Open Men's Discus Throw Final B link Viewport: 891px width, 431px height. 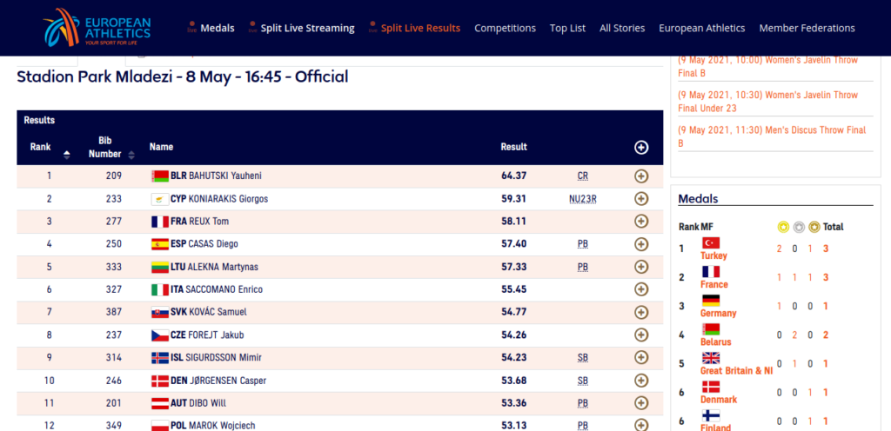click(x=772, y=136)
